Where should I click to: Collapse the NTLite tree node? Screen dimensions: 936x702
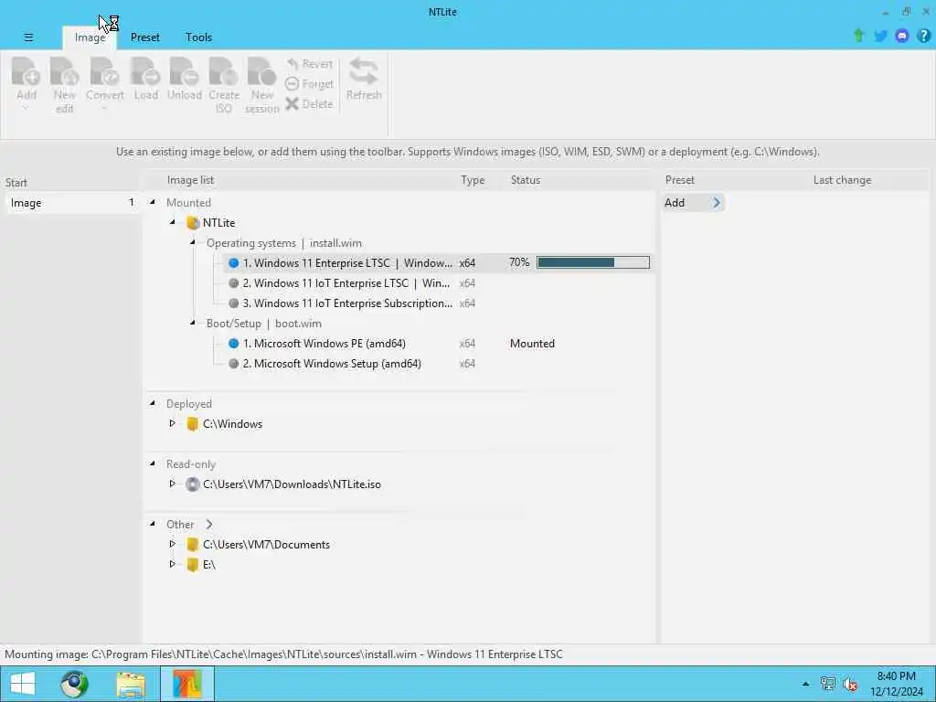tap(173, 222)
